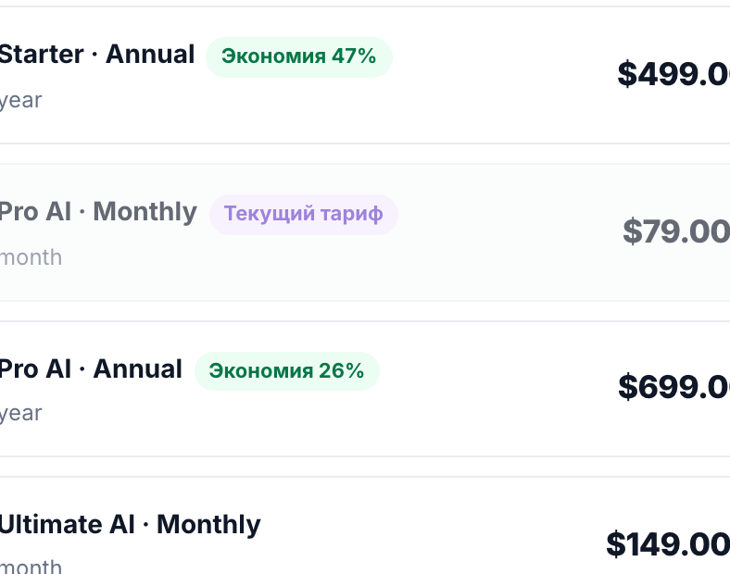Click the $699.00 price
Screen dimensions: 730x574
(x=674, y=387)
